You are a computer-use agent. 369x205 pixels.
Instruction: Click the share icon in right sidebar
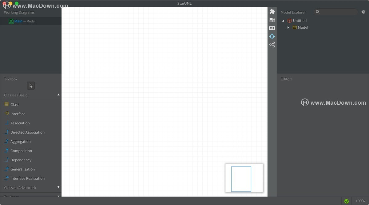tap(272, 45)
